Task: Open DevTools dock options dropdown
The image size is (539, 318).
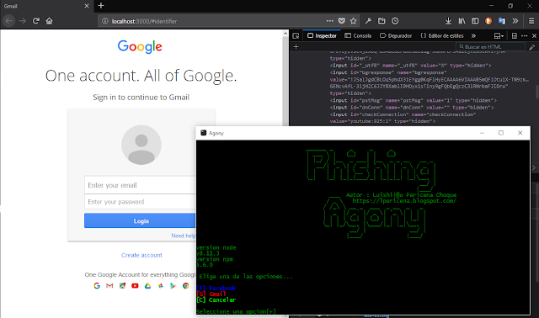Action: pos(499,35)
